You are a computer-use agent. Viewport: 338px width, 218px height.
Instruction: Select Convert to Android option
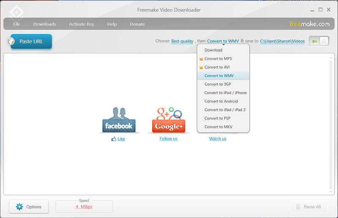pos(223,101)
